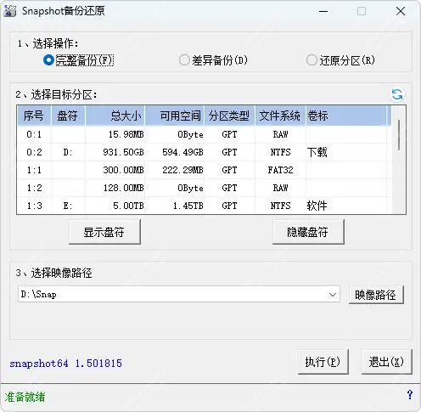Sort by 可用空间 column header
Viewport: 421px width, 412px height.
point(175,116)
